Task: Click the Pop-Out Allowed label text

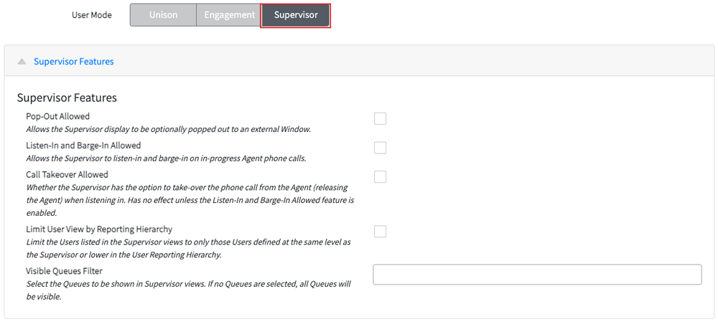Action: click(57, 116)
